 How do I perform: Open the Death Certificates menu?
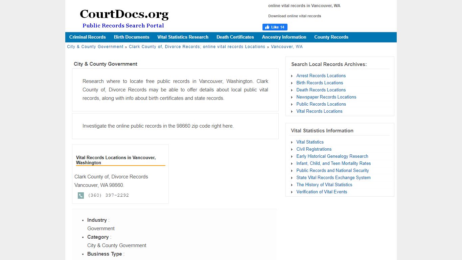[x=235, y=37]
